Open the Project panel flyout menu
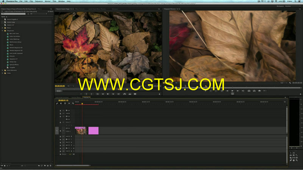The image size is (303, 170). (x=51, y=9)
